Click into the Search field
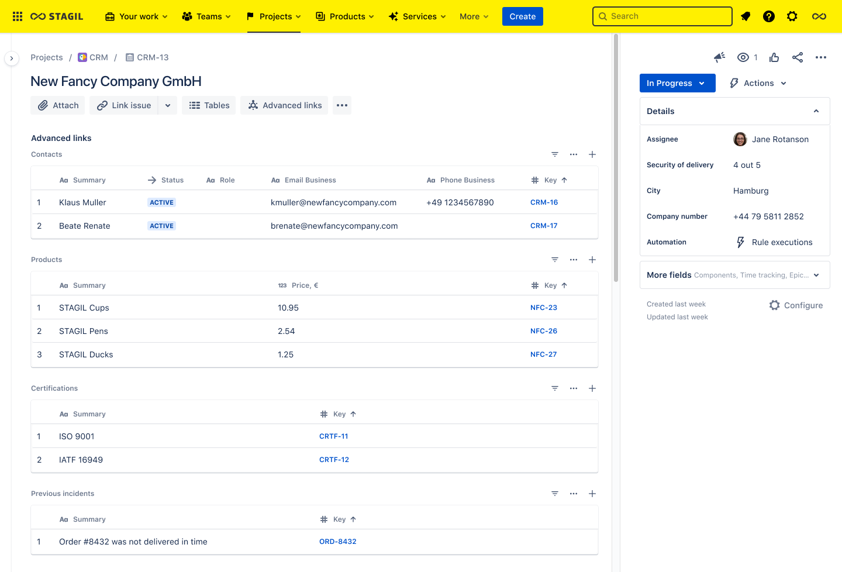842x572 pixels. [x=662, y=16]
